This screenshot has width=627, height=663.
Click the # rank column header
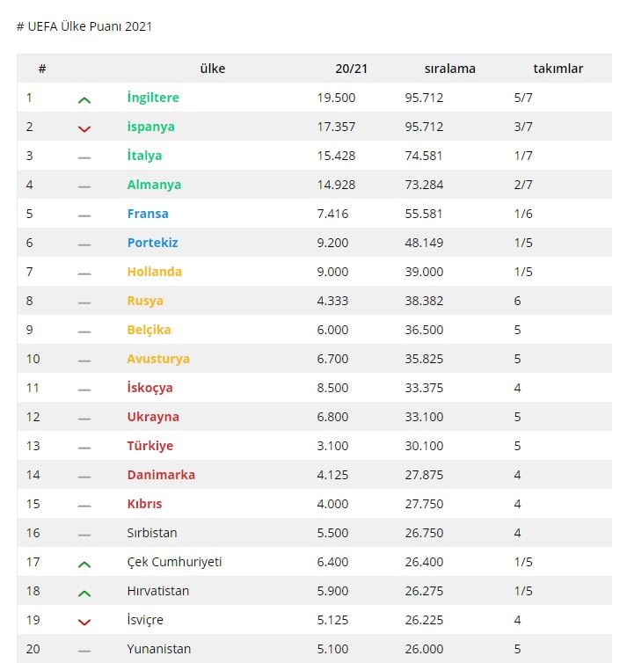coord(42,69)
